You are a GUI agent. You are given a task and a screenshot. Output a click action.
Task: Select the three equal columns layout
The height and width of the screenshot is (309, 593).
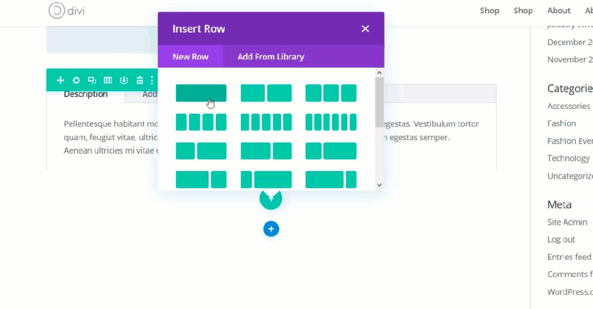pos(331,93)
